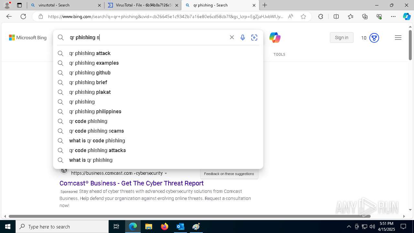Open Comcast Business Cyber Threat Report link

[132, 183]
